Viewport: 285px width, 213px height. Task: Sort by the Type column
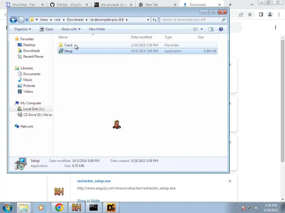(x=180, y=37)
